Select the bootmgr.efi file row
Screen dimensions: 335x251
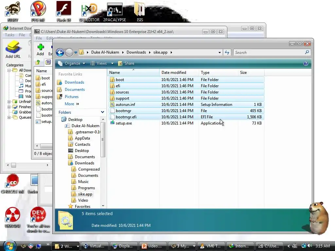coord(186,117)
